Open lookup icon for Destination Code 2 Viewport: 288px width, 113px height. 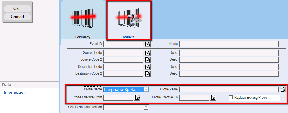[148, 73]
